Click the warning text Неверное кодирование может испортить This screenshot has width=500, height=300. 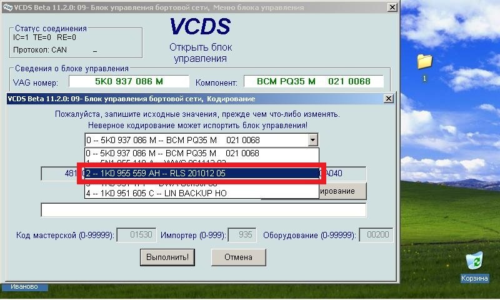[197, 126]
